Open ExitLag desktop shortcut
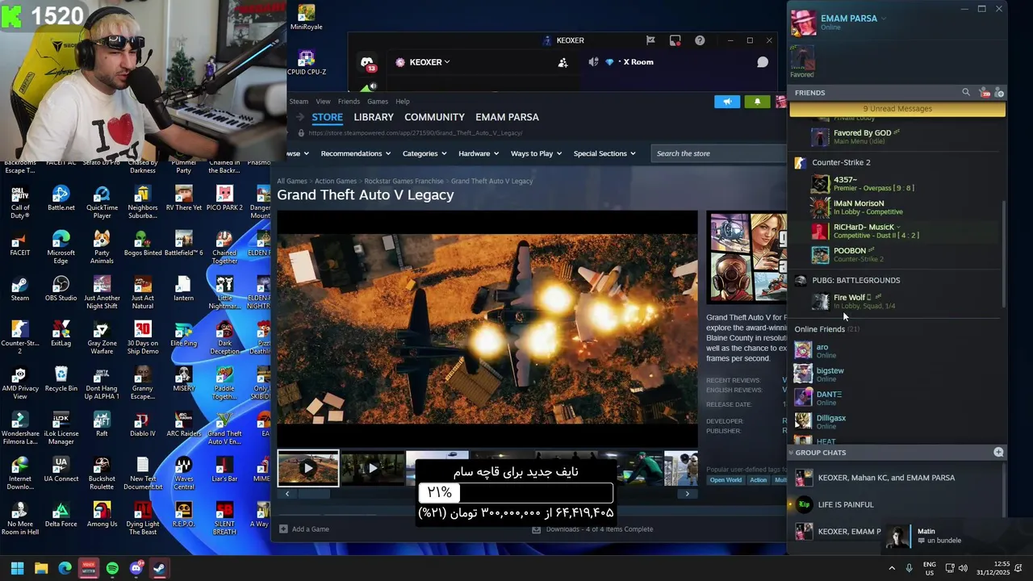 coord(61,334)
